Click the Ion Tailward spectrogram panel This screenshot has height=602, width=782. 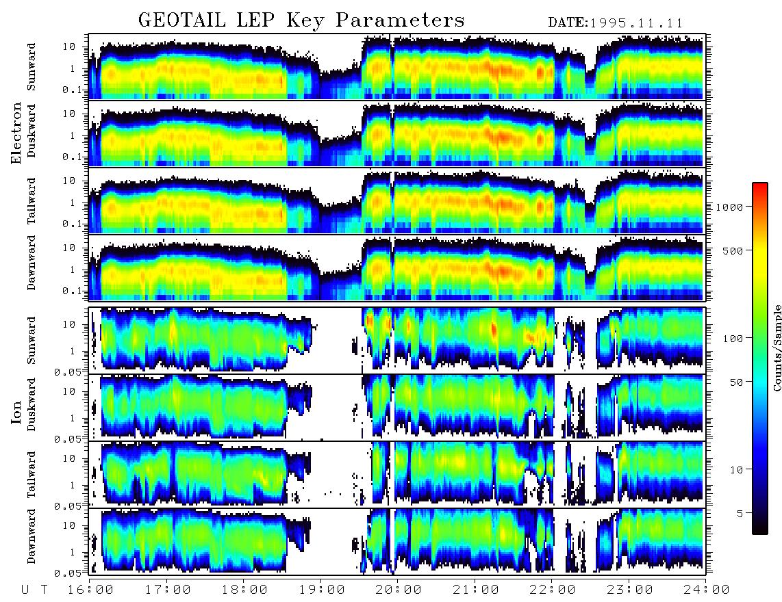click(x=397, y=475)
